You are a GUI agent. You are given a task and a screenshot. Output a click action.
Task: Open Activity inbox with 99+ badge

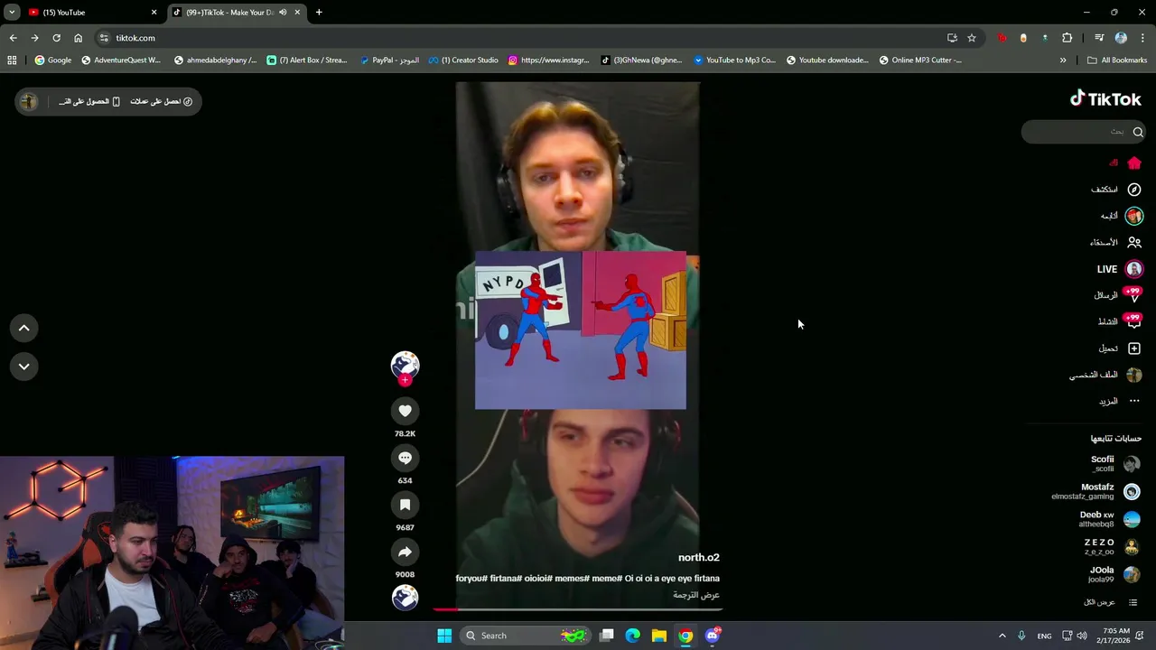pos(1119,321)
